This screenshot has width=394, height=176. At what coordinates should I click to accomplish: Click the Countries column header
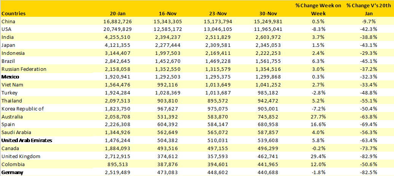tap(14, 13)
